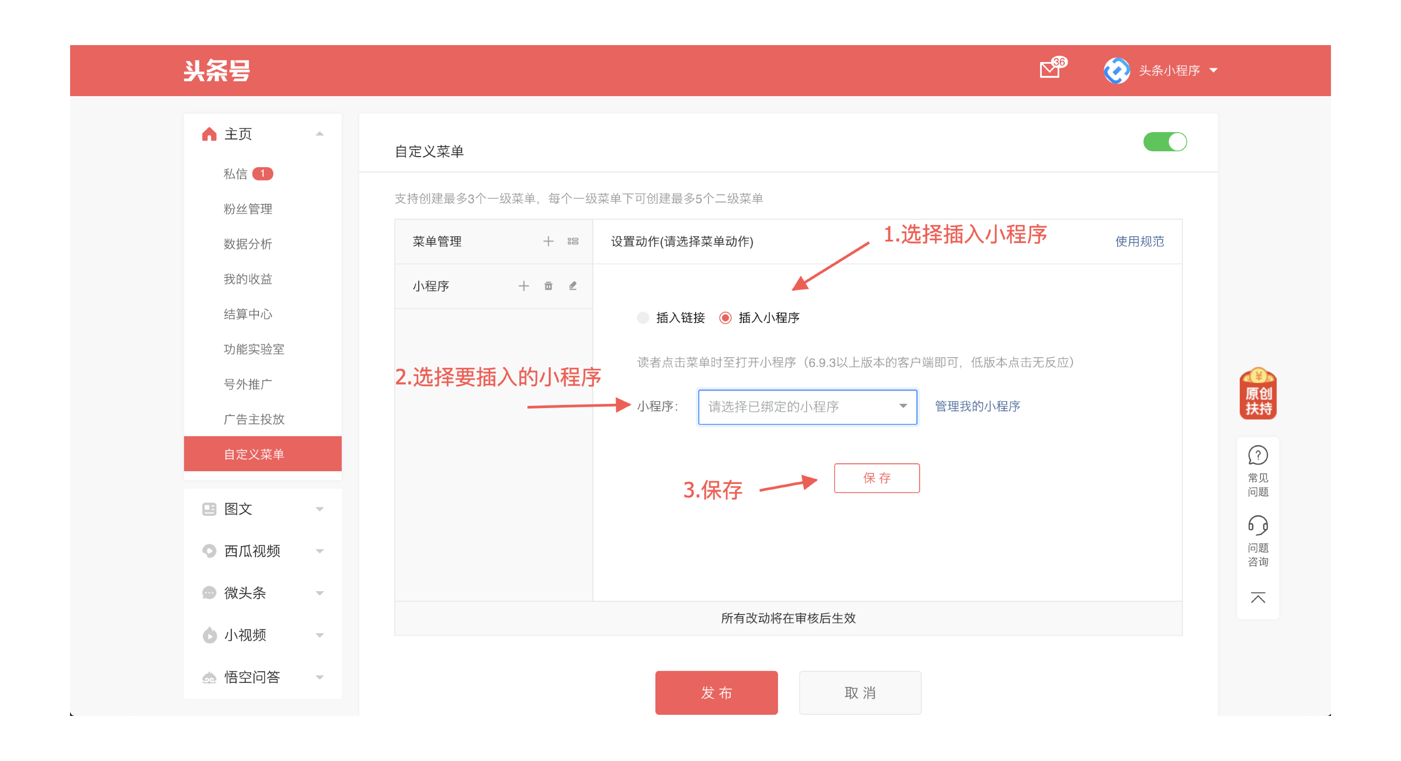Select the 插入链接 radio button
The image size is (1401, 761).
[x=643, y=318]
